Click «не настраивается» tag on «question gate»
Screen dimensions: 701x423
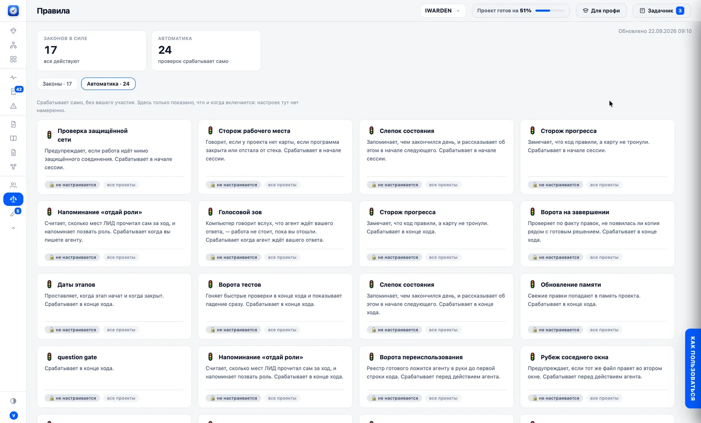pos(73,398)
